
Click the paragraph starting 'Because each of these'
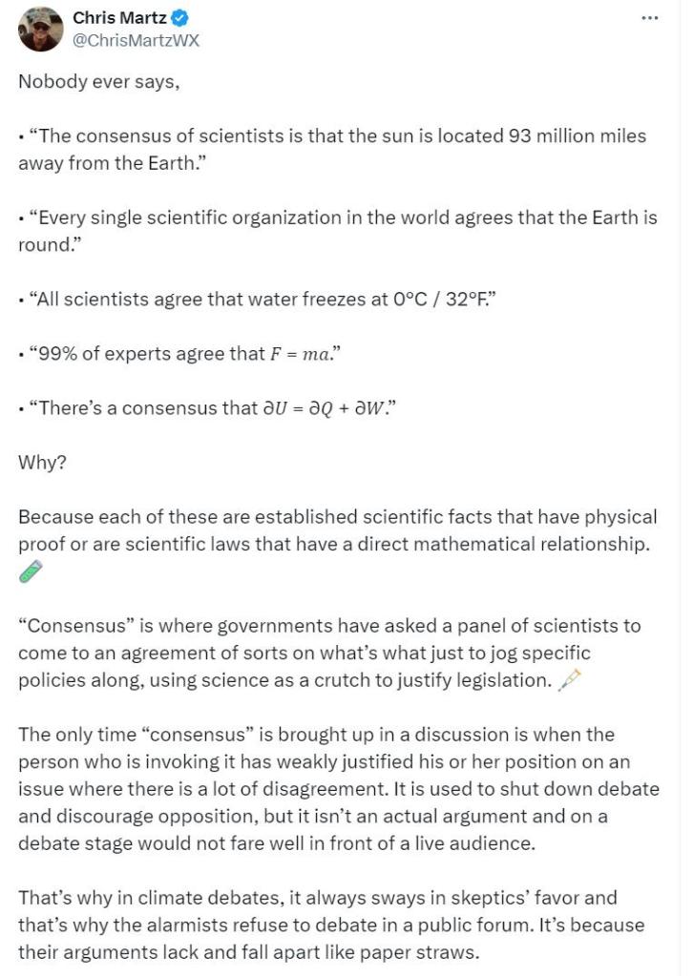point(338,530)
